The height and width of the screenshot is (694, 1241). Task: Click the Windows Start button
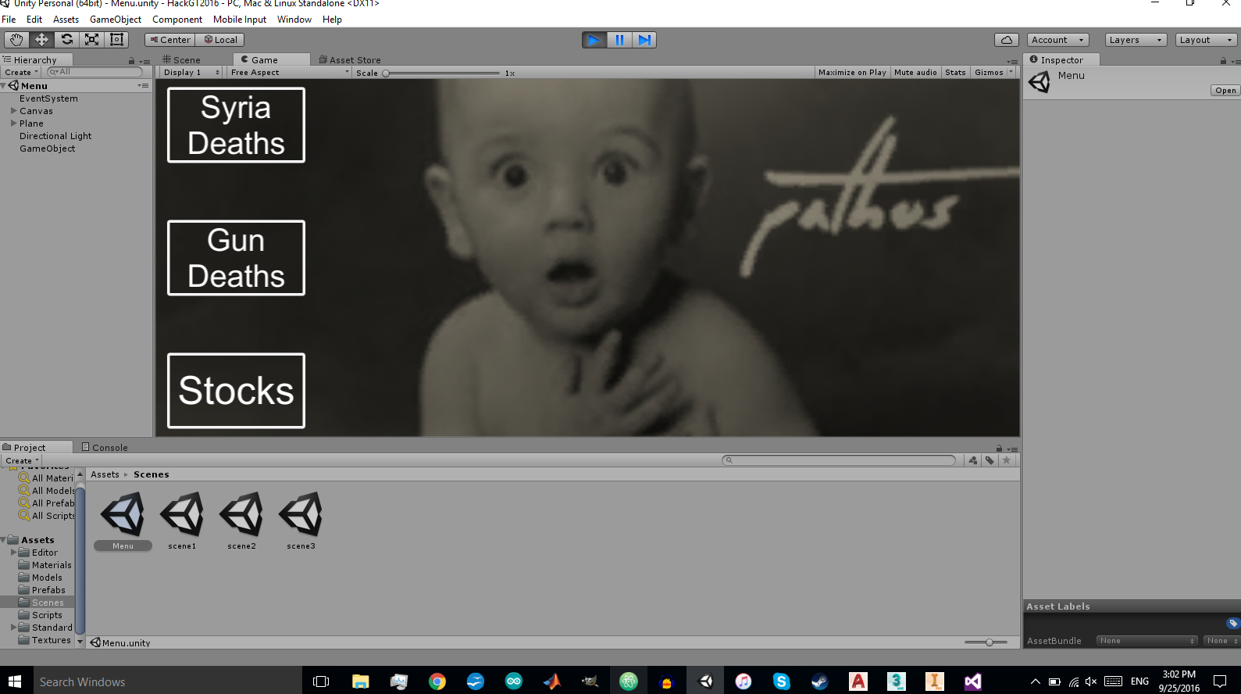click(15, 681)
